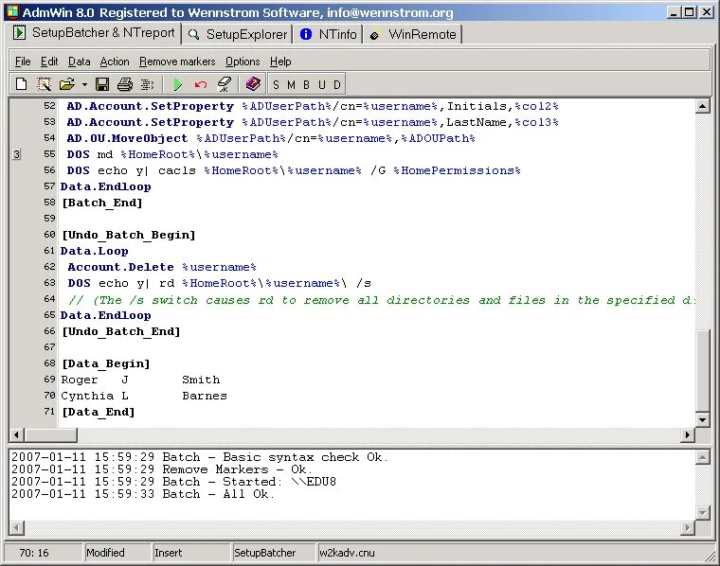This screenshot has height=566, width=720.
Task: Click the log pane scrollbar up arrow
Action: pos(703,457)
